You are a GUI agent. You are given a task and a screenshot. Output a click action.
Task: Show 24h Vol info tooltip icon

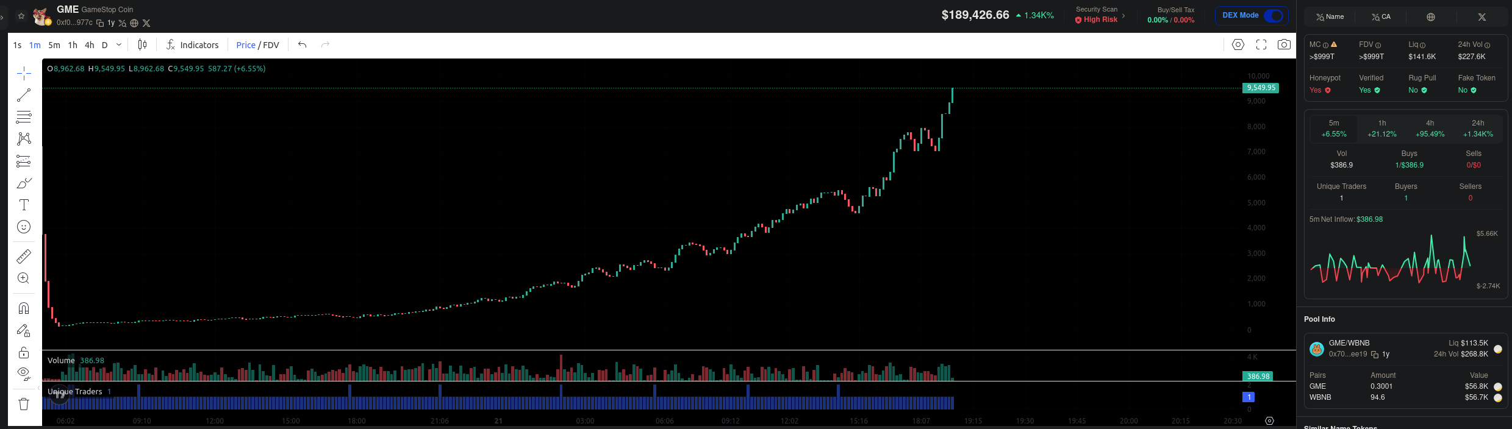(1487, 45)
